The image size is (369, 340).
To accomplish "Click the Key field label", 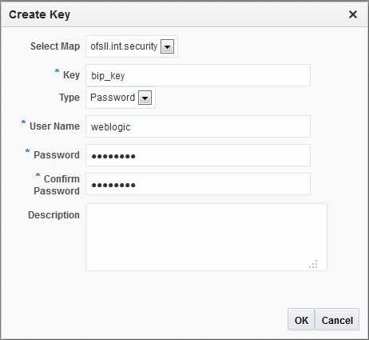I will pos(71,75).
